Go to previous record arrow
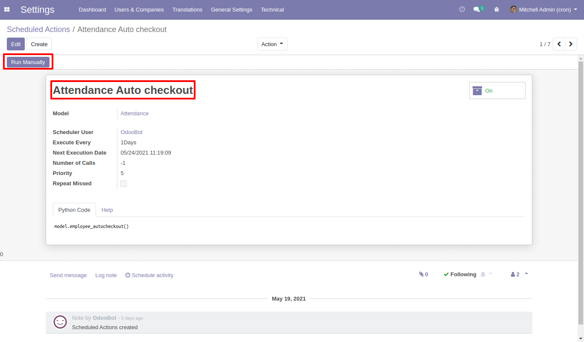The width and height of the screenshot is (584, 342). [x=559, y=44]
